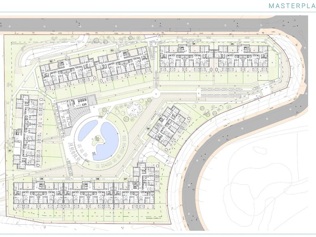Select the circled 06 building marker
This screenshot has width=316, height=237.
pyautogui.click(x=148, y=128)
